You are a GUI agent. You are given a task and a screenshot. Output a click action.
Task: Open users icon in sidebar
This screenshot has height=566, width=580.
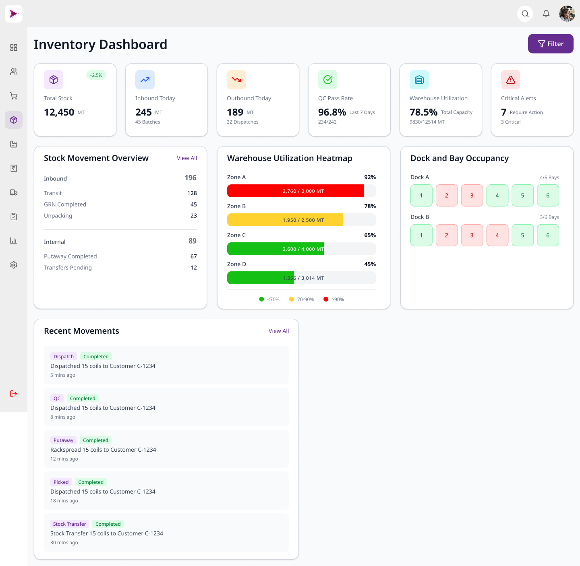(14, 72)
